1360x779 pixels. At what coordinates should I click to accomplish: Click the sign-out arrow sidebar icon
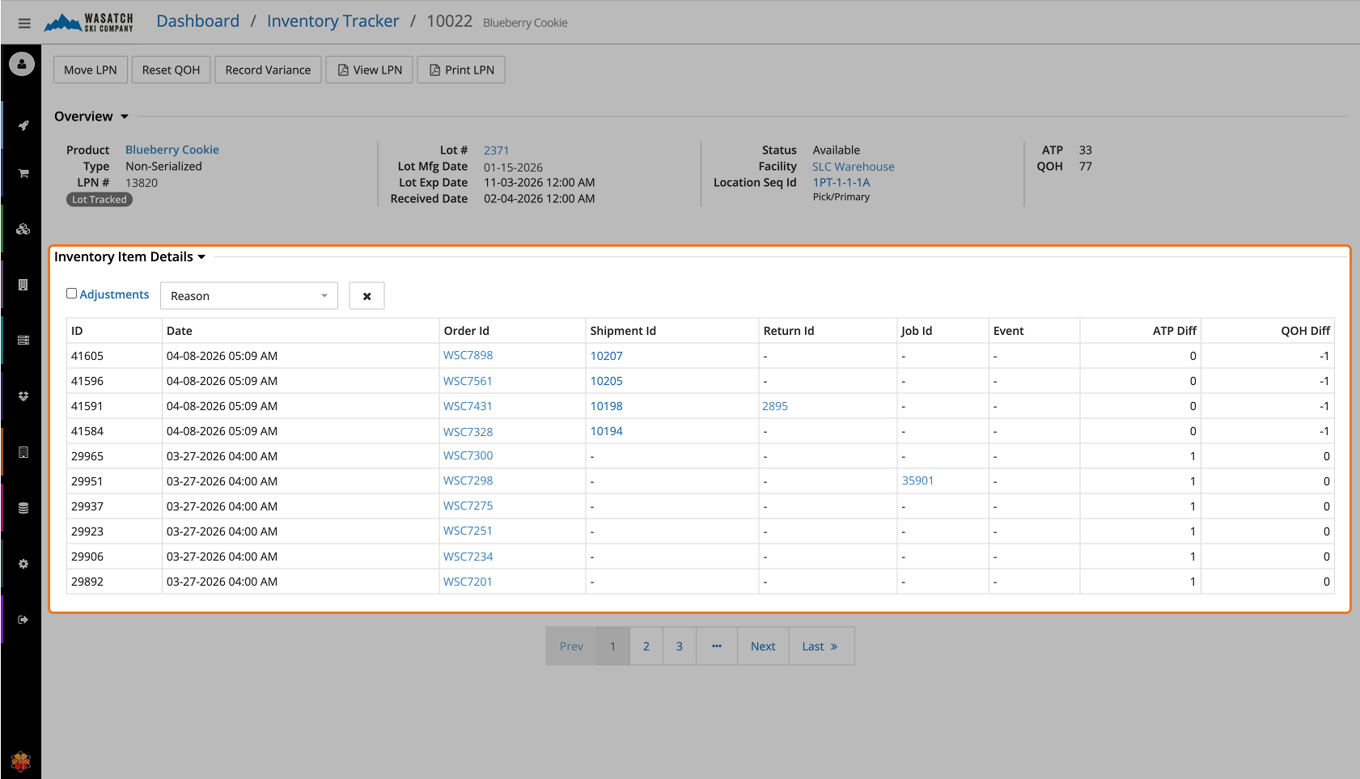click(x=23, y=620)
